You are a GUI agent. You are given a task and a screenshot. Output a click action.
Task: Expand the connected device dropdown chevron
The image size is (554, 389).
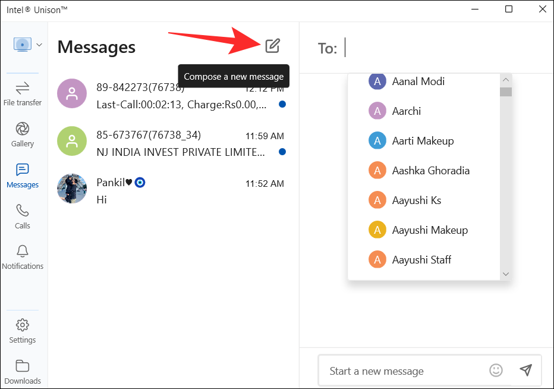click(39, 45)
